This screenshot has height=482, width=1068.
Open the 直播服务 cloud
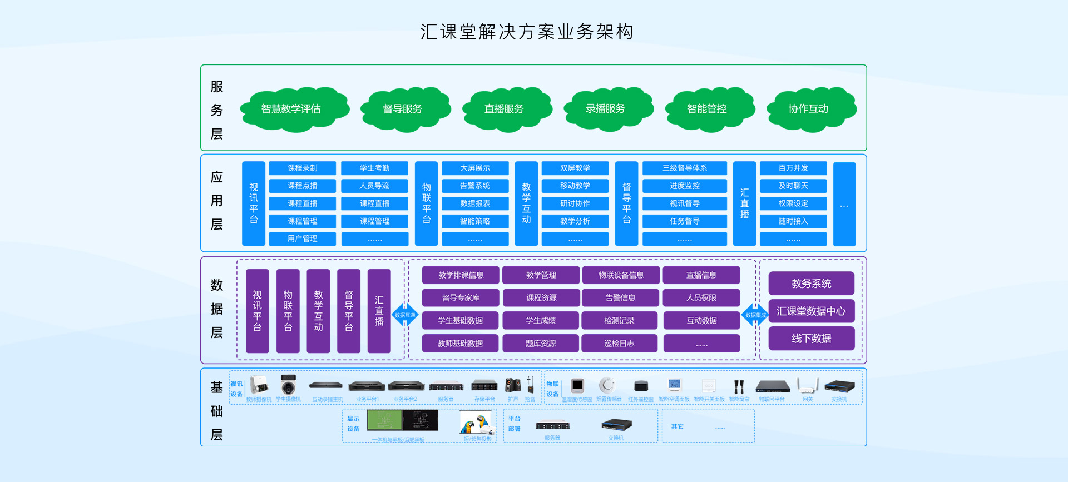click(506, 109)
